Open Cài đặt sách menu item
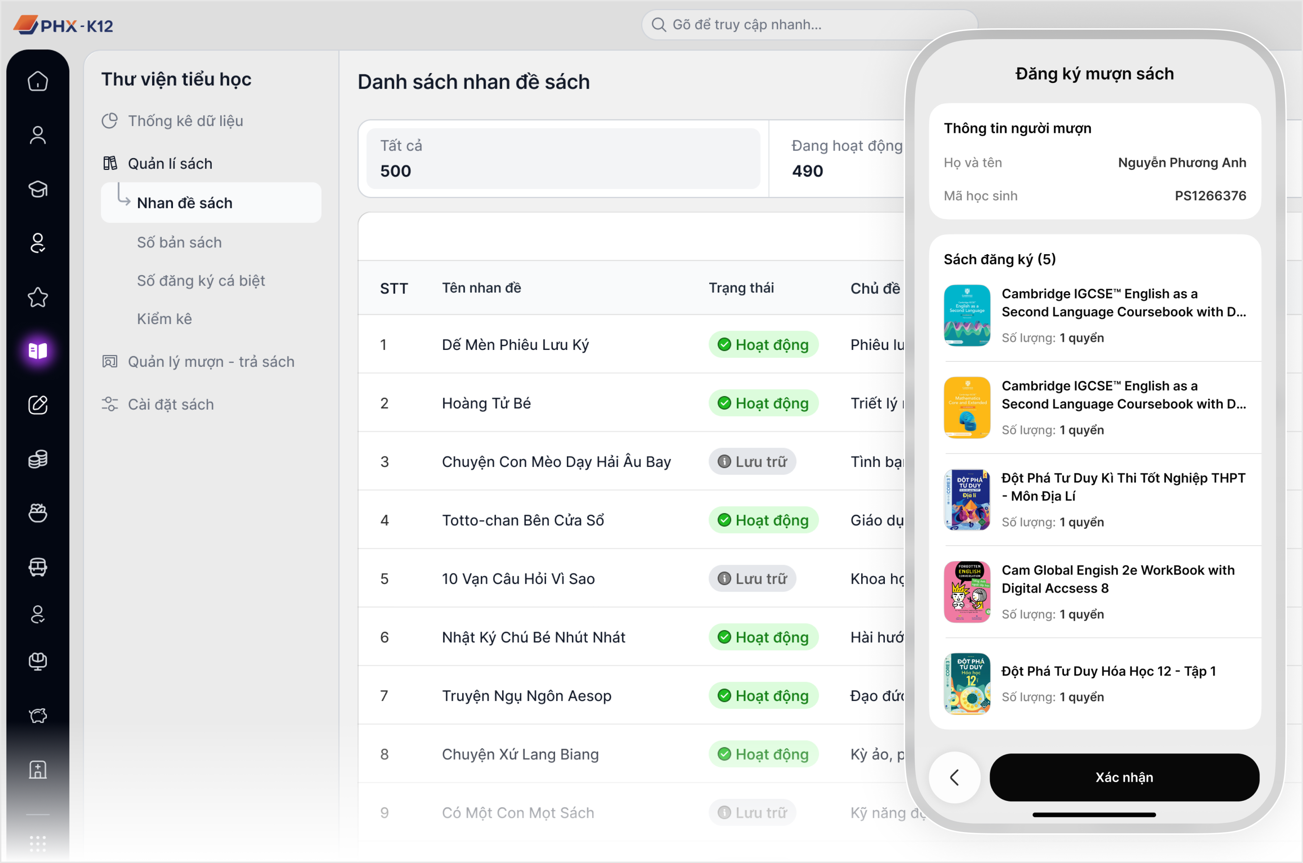Viewport: 1303px width, 863px height. point(171,405)
